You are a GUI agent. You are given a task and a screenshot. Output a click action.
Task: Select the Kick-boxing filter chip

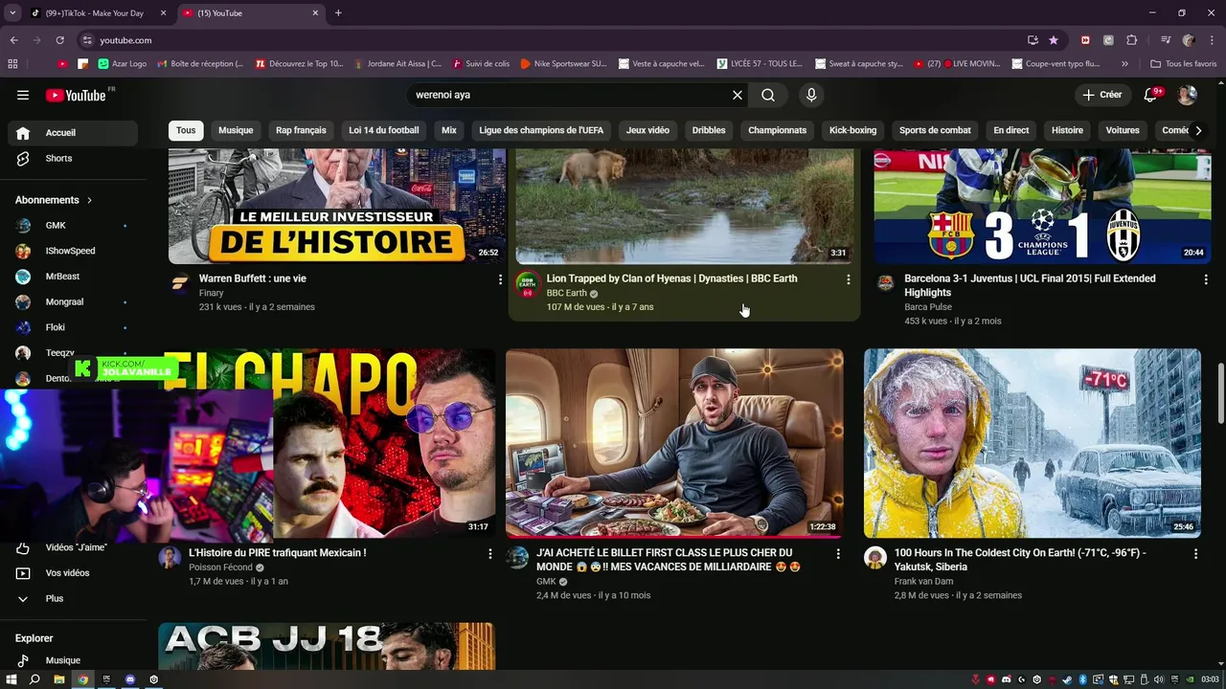coord(852,130)
